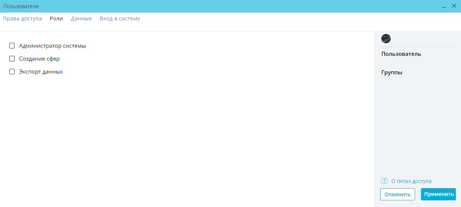Go to Вход в систему tab
Image resolution: width=461 pixels, height=207 pixels.
(120, 18)
